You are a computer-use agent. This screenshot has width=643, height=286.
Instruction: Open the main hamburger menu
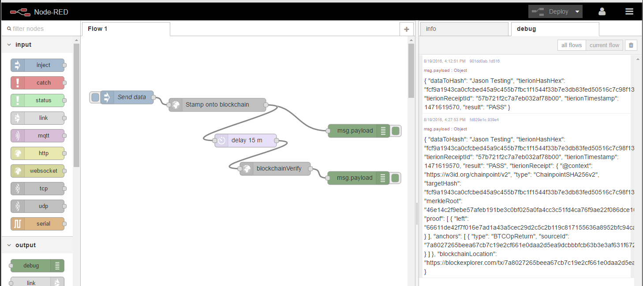629,12
